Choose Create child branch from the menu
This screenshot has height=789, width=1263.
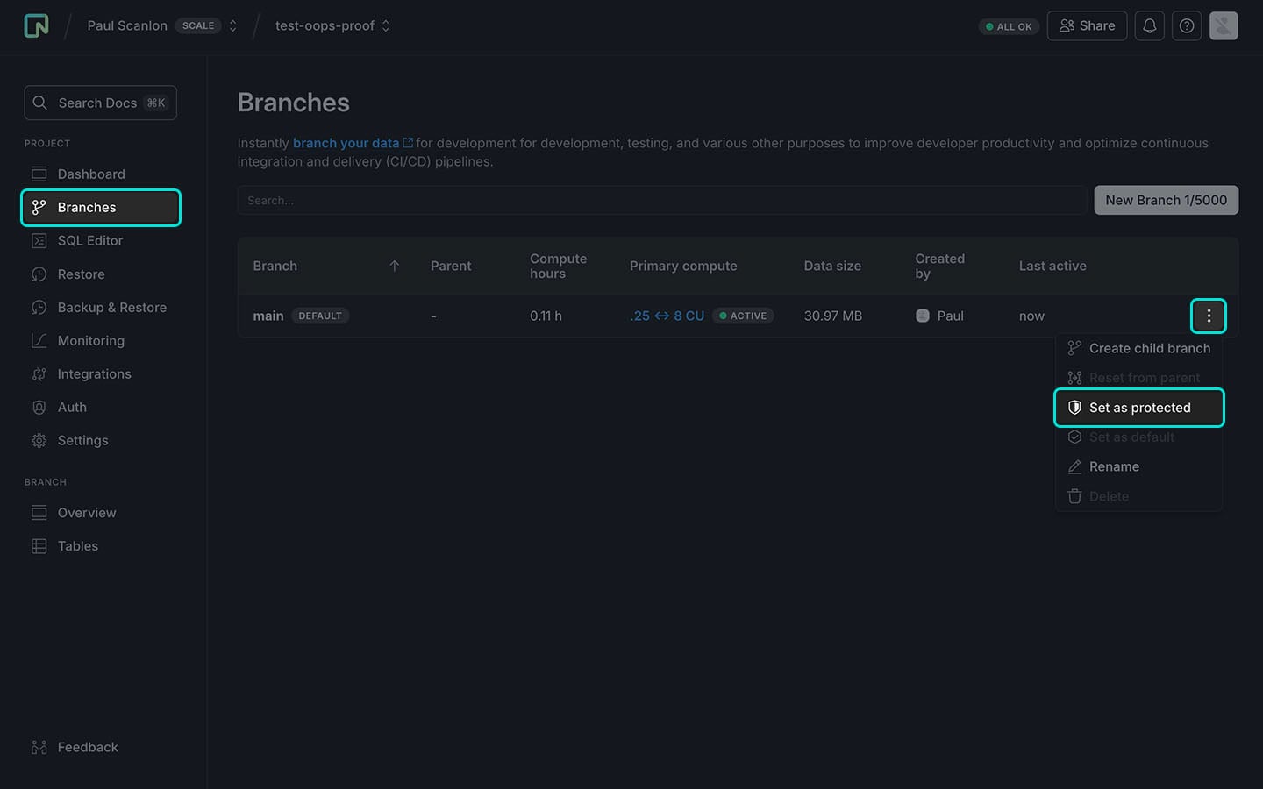(x=1140, y=348)
